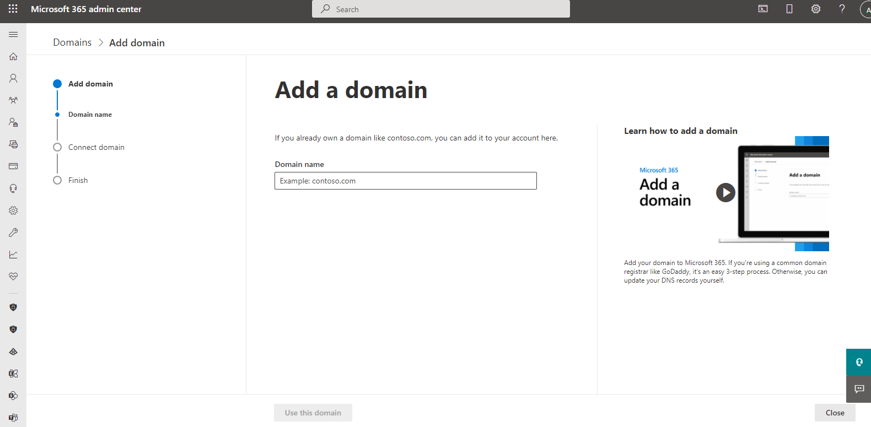The height and width of the screenshot is (427, 871).
Task: Open Roles sidebar icon
Action: click(13, 122)
